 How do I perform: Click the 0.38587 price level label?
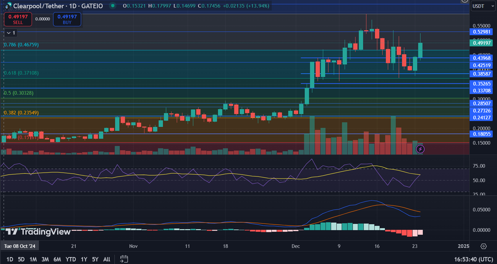click(x=482, y=74)
